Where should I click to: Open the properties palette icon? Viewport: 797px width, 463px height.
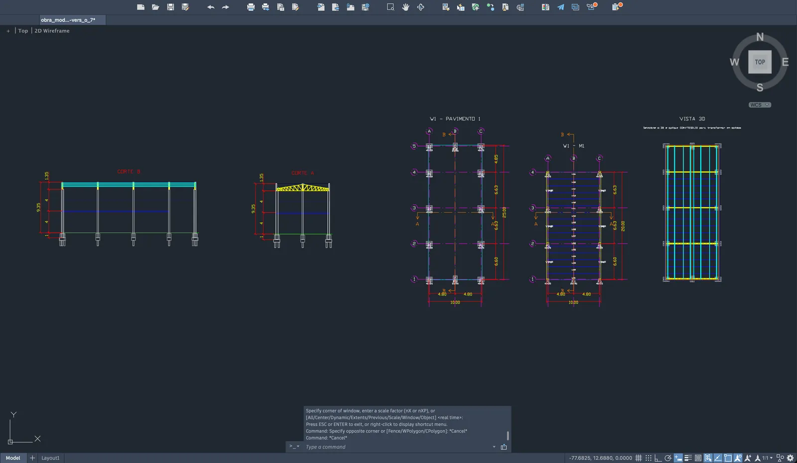[446, 7]
